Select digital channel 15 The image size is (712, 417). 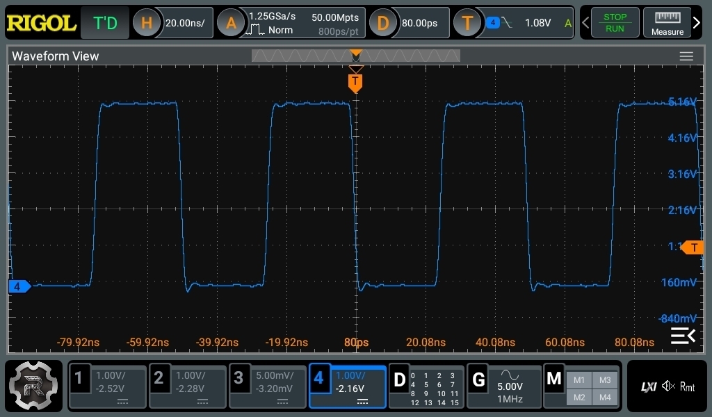(x=455, y=403)
